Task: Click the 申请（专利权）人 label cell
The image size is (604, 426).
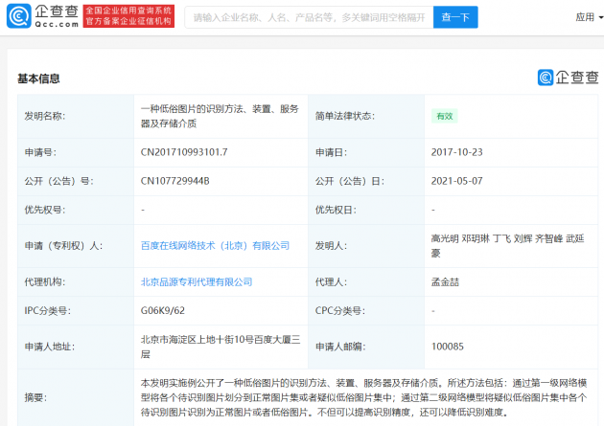Action: click(x=76, y=246)
